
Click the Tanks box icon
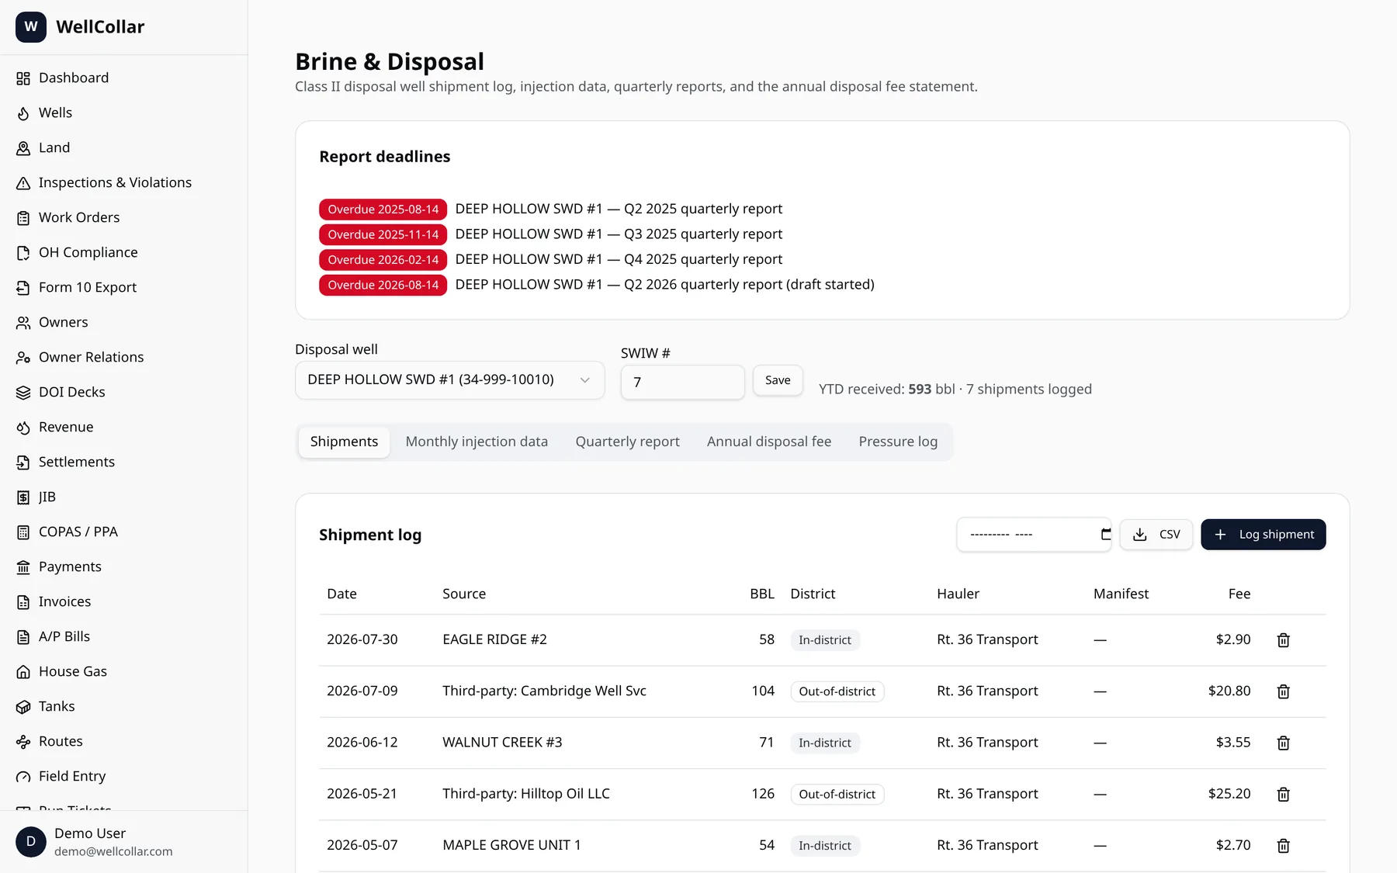point(23,707)
